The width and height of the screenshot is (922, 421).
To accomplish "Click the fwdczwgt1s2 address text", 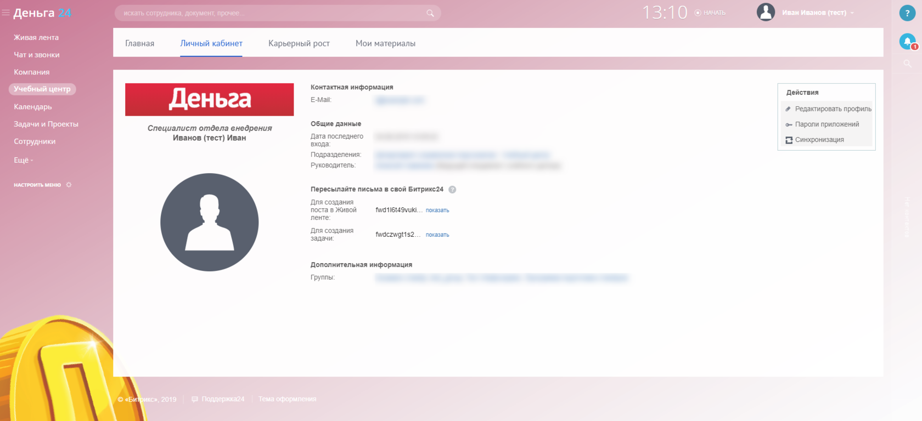I will [x=398, y=235].
